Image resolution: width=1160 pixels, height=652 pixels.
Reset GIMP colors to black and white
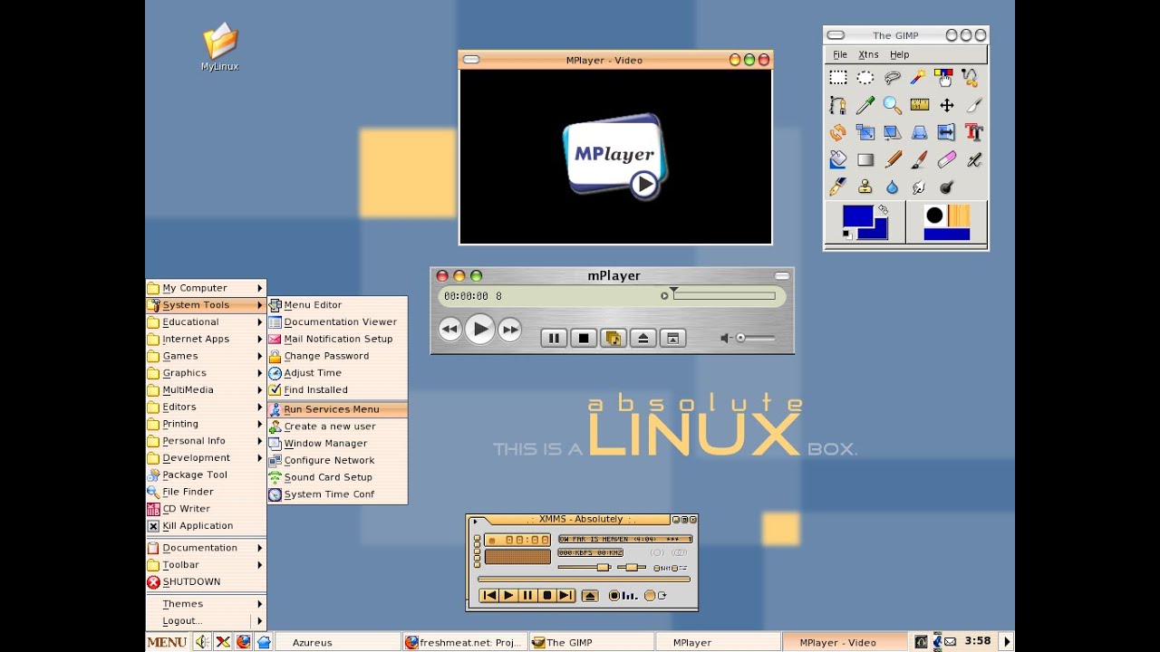pos(847,234)
